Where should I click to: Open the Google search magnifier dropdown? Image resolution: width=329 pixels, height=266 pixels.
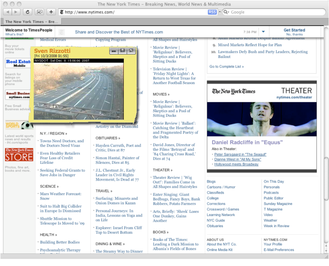click(x=226, y=12)
